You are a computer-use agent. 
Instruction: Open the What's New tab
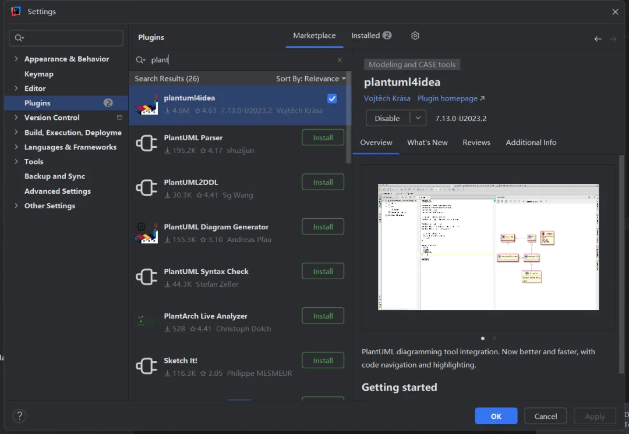click(x=427, y=143)
